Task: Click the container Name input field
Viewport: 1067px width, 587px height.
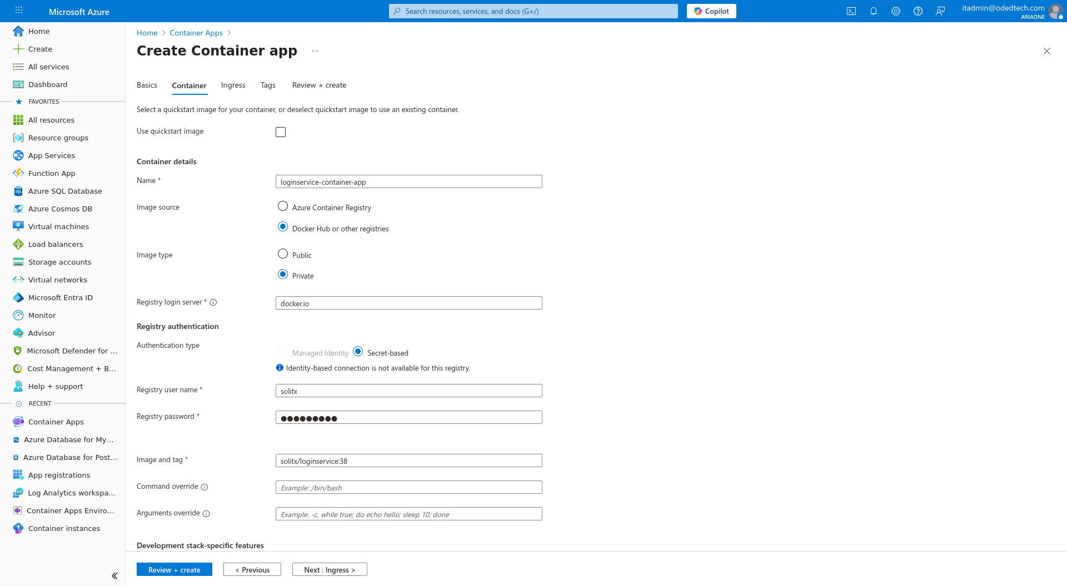Action: pyautogui.click(x=409, y=182)
